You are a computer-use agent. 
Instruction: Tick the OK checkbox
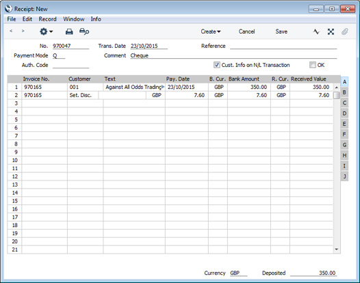click(312, 65)
